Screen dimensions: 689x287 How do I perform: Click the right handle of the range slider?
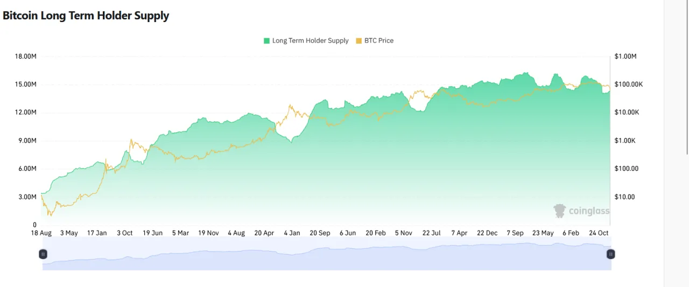click(611, 254)
